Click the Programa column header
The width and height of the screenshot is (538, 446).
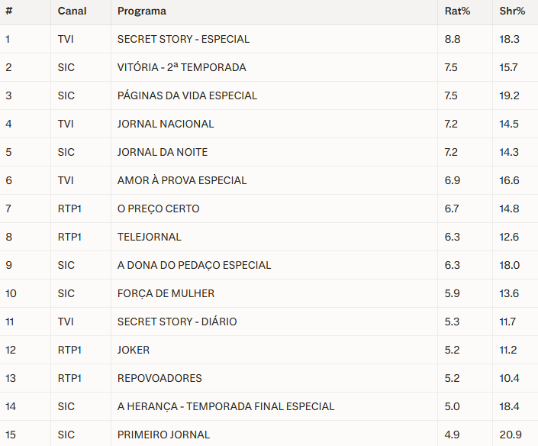point(142,11)
